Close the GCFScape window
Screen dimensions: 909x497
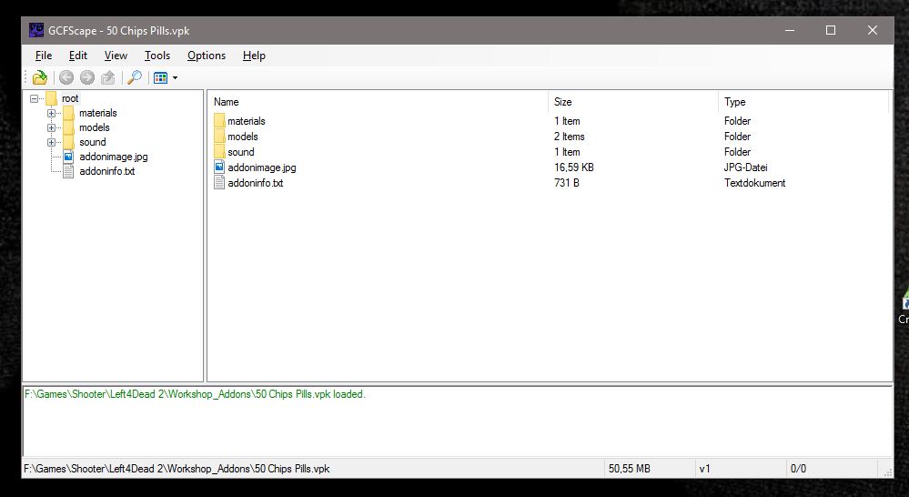pos(873,30)
